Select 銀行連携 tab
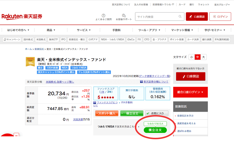 coord(207,39)
